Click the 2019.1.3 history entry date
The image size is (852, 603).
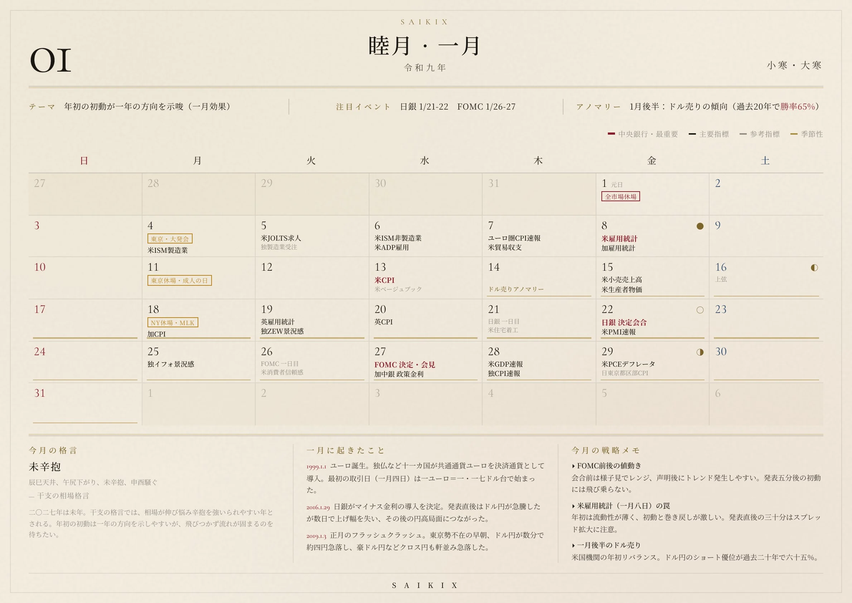(x=316, y=536)
